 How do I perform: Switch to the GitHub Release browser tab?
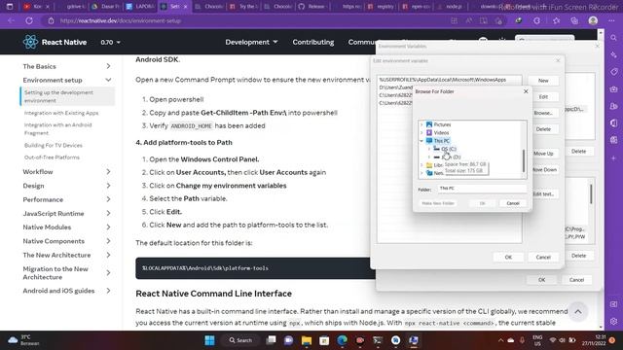click(312, 7)
